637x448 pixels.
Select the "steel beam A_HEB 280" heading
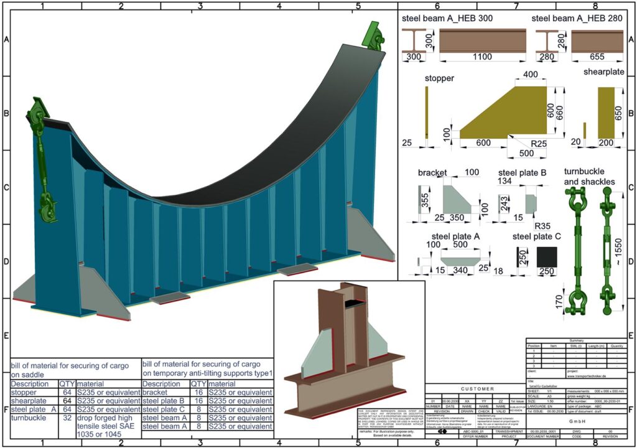pos(577,19)
